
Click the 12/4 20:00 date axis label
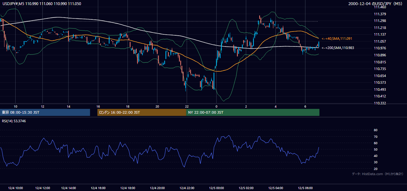(x=157, y=188)
